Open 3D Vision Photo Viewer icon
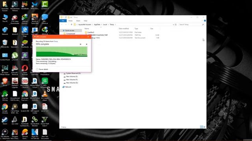Viewport: 252px width, 141px height. coord(5,70)
